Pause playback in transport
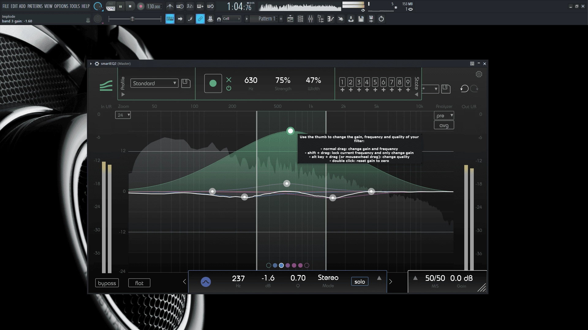Screen dimensions: 588x330 (x=120, y=6)
